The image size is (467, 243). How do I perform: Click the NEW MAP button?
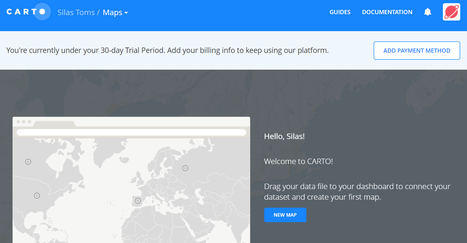point(285,215)
